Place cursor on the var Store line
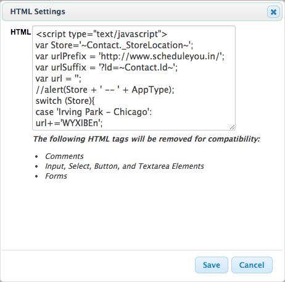Screen dimensions: 285x282 (x=114, y=45)
